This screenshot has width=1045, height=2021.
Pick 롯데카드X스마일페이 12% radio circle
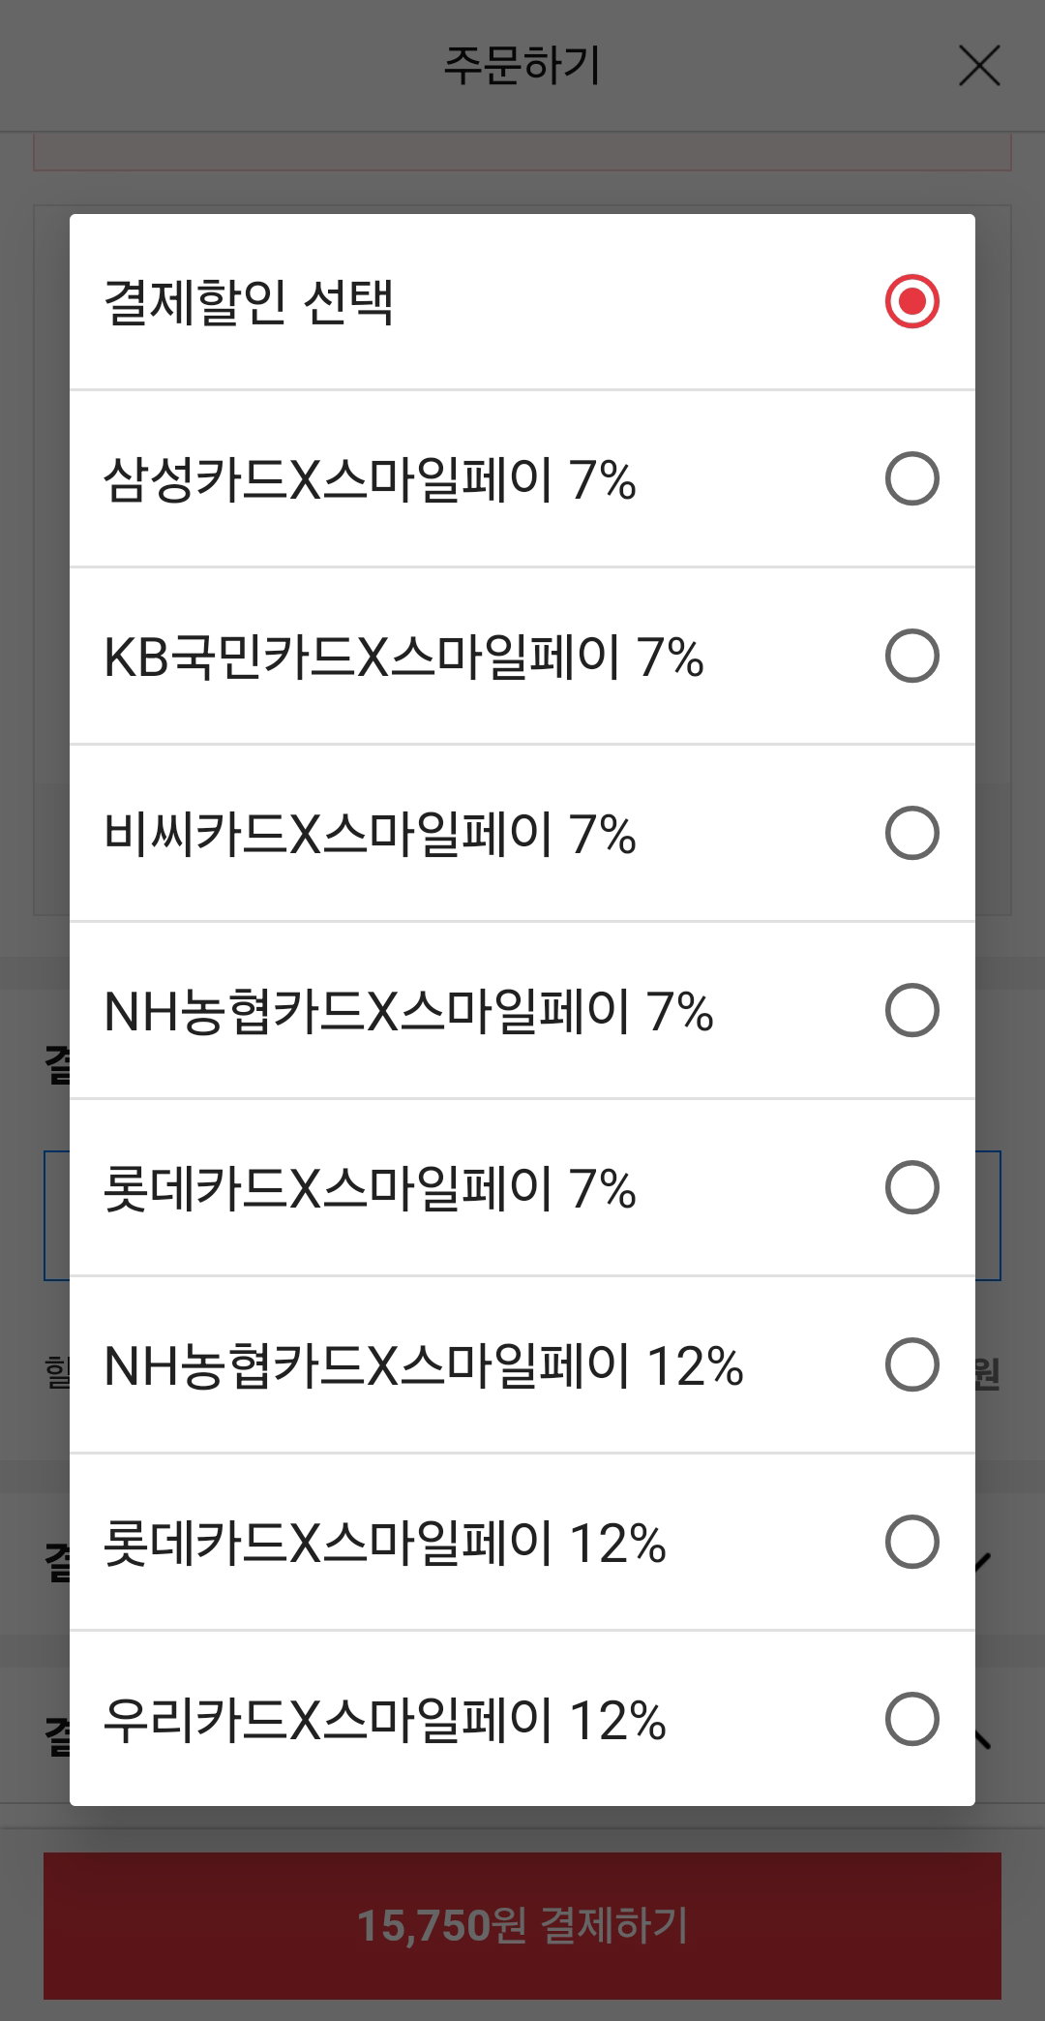point(911,1542)
